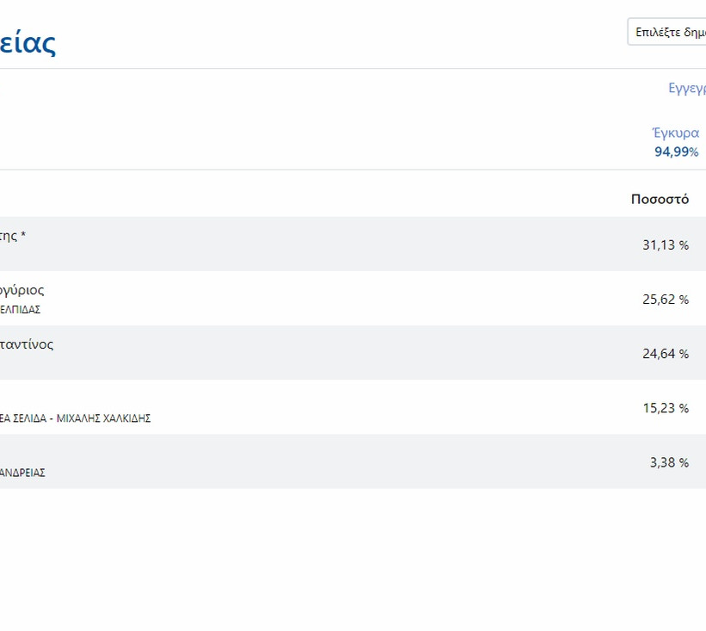
Task: Open the candidate name ending in 'ργύριος'
Action: coord(22,290)
